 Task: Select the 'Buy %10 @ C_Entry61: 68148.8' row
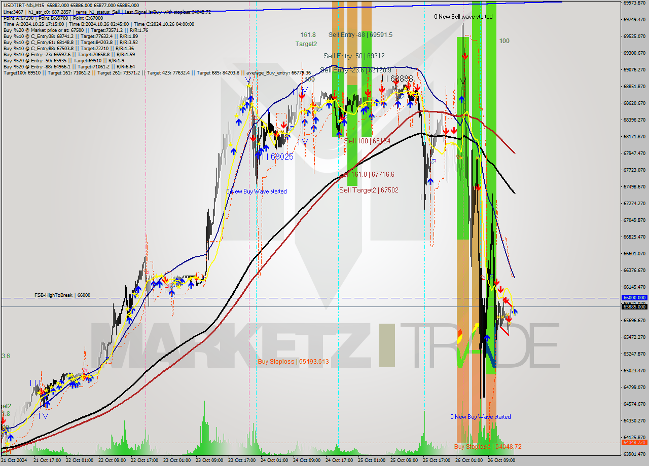click(x=70, y=43)
